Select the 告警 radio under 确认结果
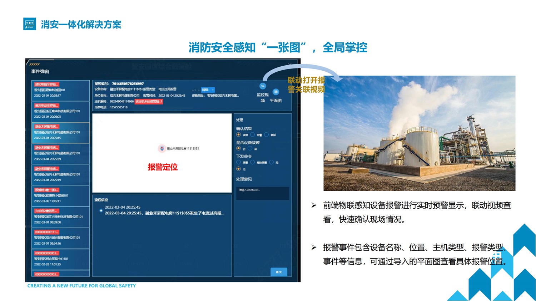536x301 pixels. tap(252, 135)
